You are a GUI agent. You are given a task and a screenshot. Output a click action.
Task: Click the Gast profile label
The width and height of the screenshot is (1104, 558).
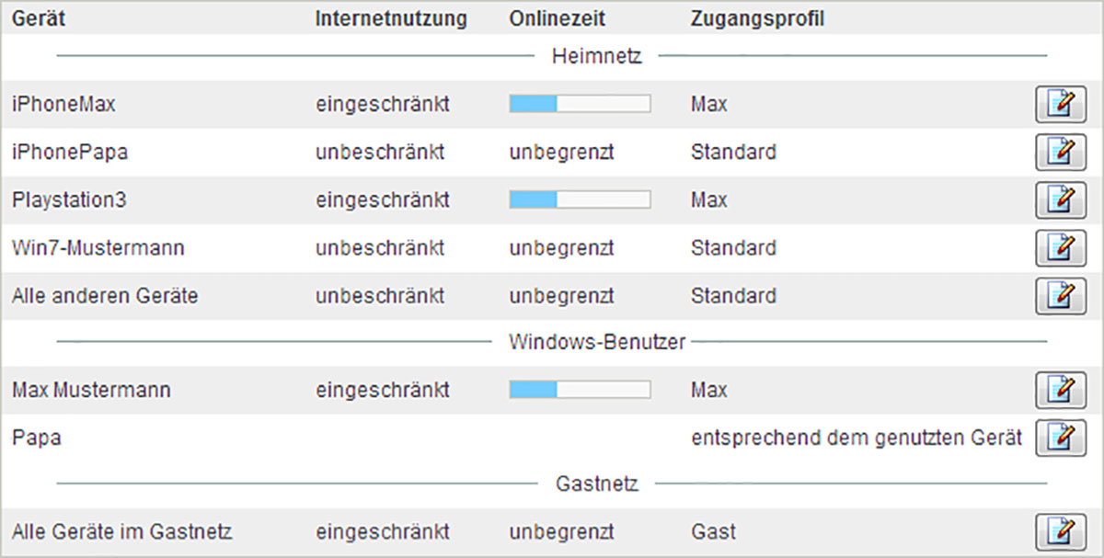pos(713,532)
